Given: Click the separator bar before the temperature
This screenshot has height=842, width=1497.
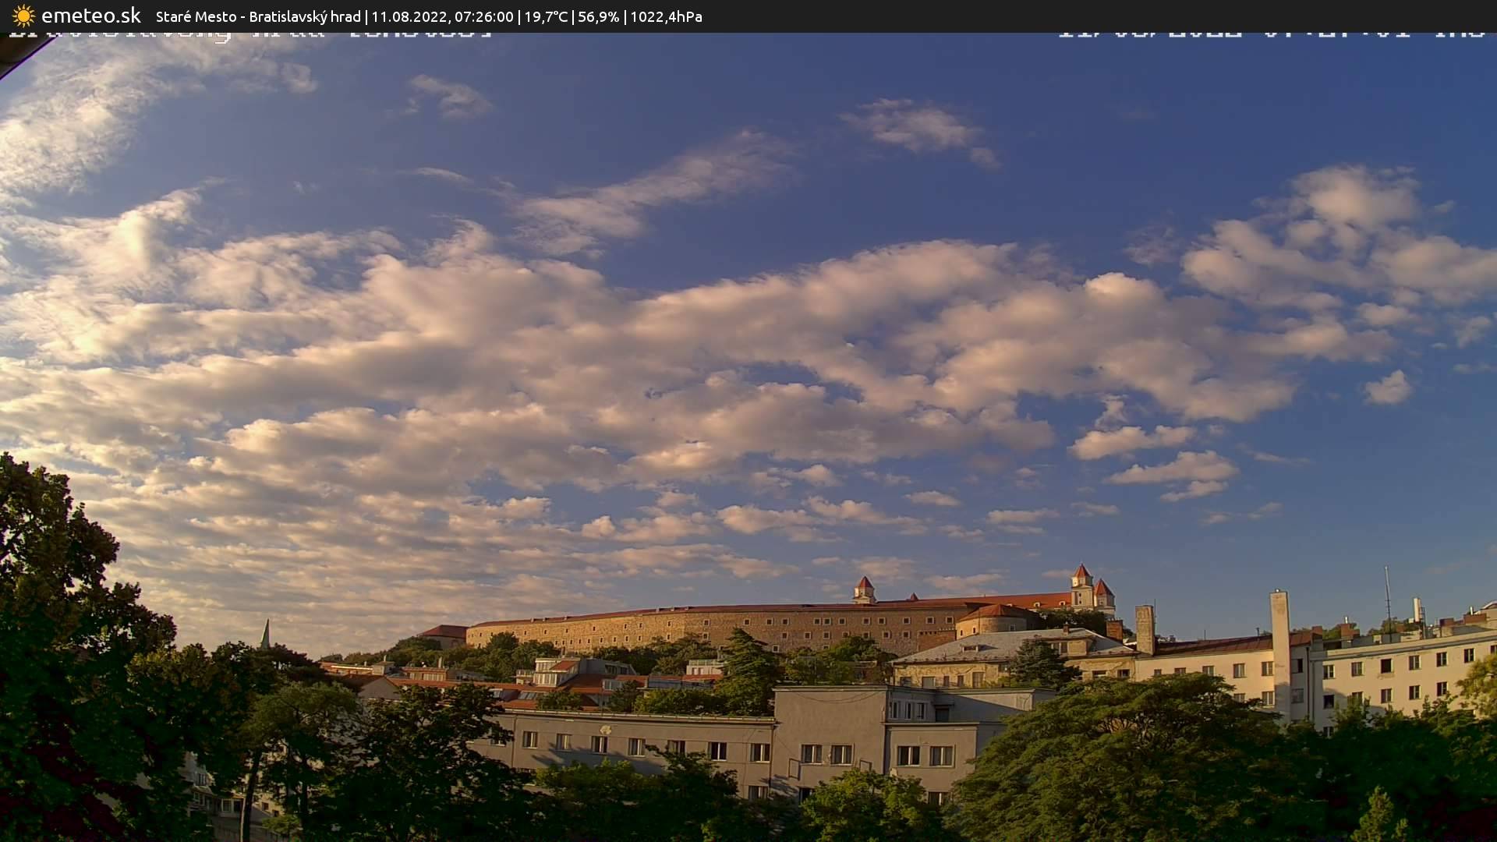Looking at the screenshot, I should 521,16.
